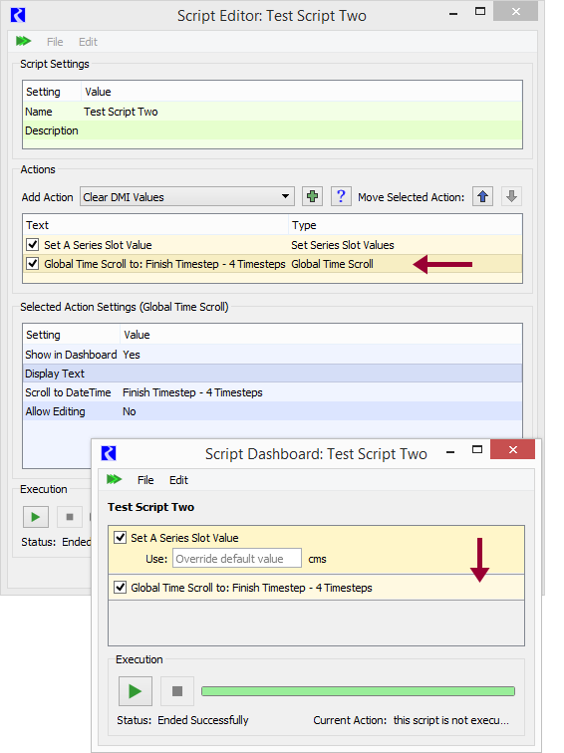Open the blue question mark help icon
The height and width of the screenshot is (753, 564).
click(341, 196)
